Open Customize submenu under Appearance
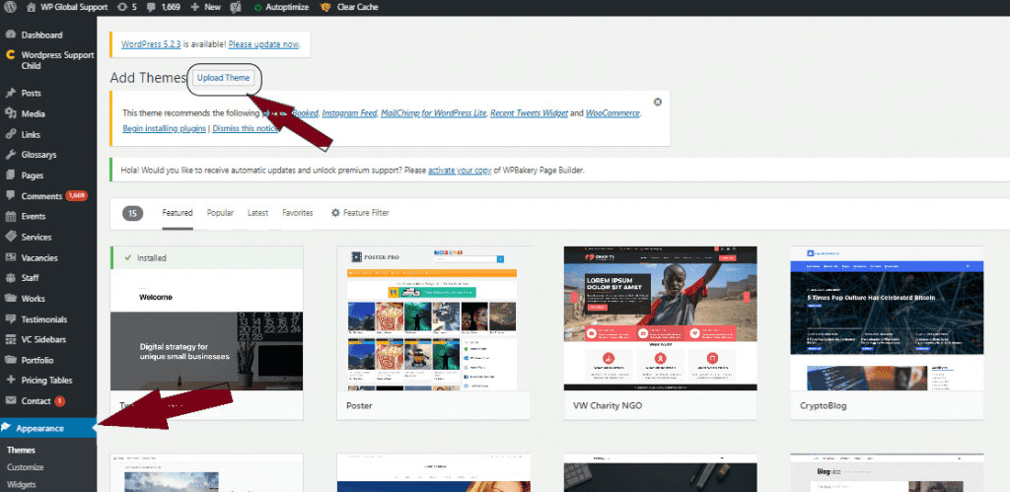Viewport: 1010px width, 492px height. pyautogui.click(x=25, y=467)
